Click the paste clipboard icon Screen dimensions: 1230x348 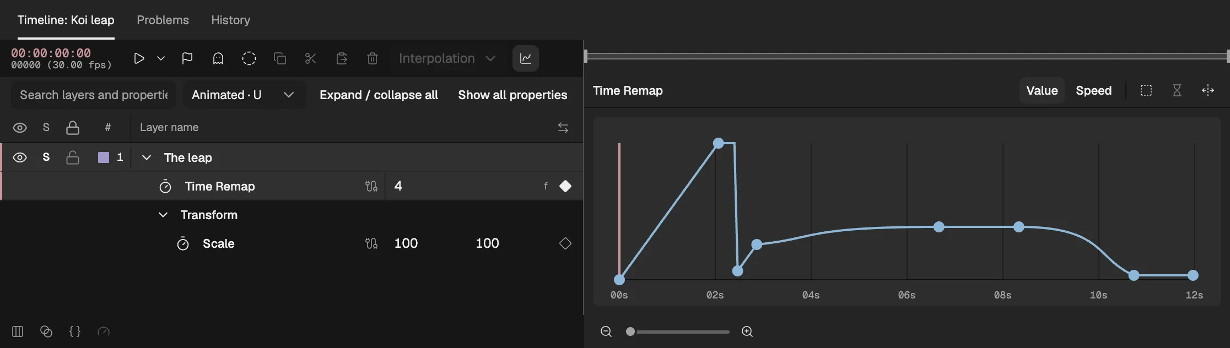(342, 58)
